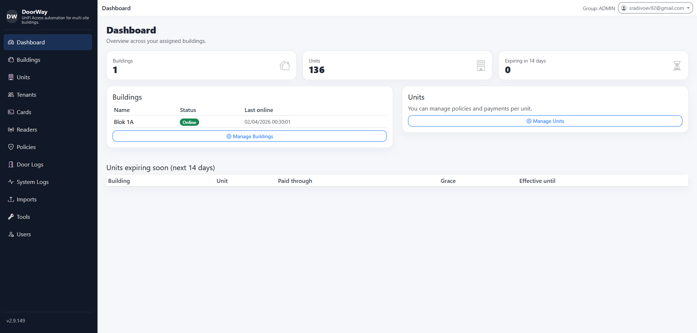Click the DW DoorWay logo badge
The image size is (697, 333).
point(12,16)
